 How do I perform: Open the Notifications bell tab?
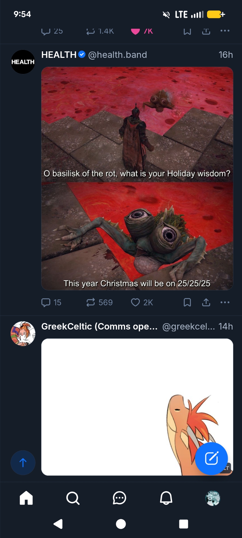[166, 498]
